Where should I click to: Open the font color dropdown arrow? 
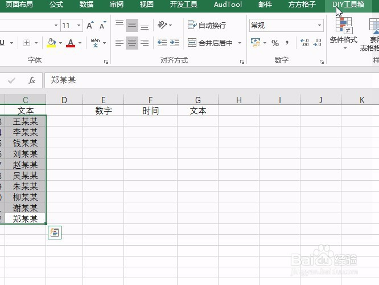click(x=80, y=43)
